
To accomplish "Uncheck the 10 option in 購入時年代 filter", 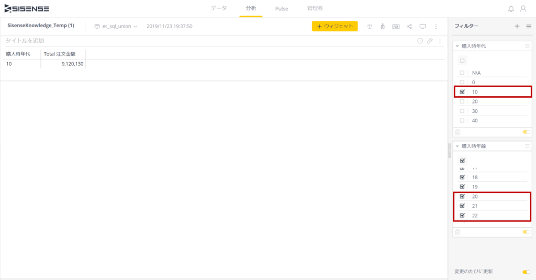I will pyautogui.click(x=462, y=92).
